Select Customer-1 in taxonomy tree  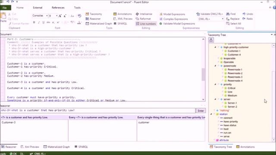[234, 51]
